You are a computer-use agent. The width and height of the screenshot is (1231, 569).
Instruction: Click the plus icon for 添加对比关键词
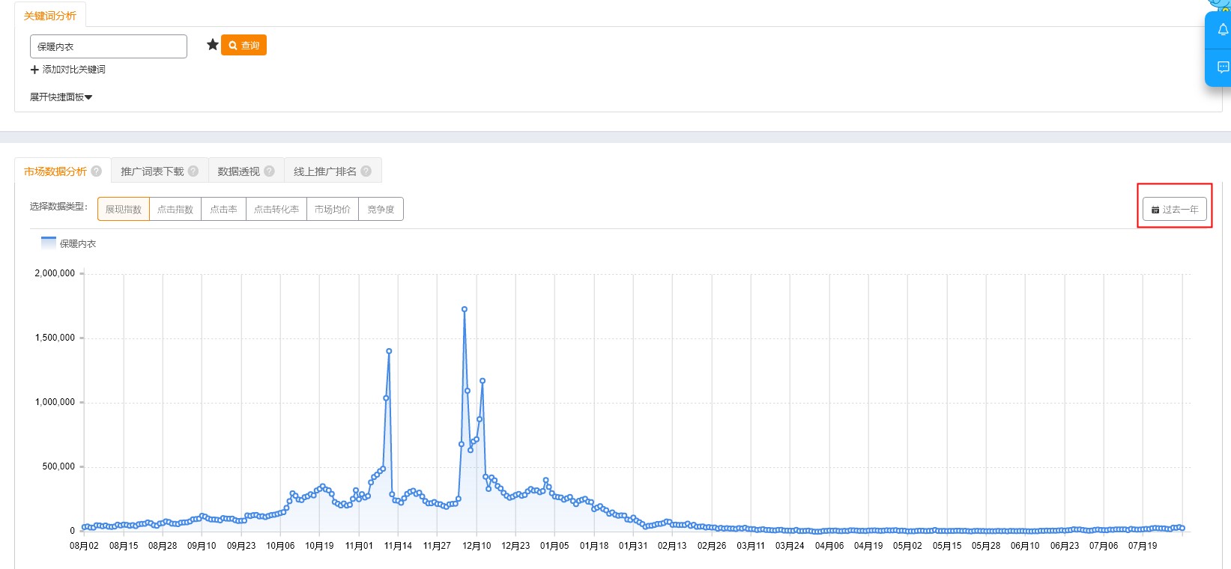coord(34,70)
